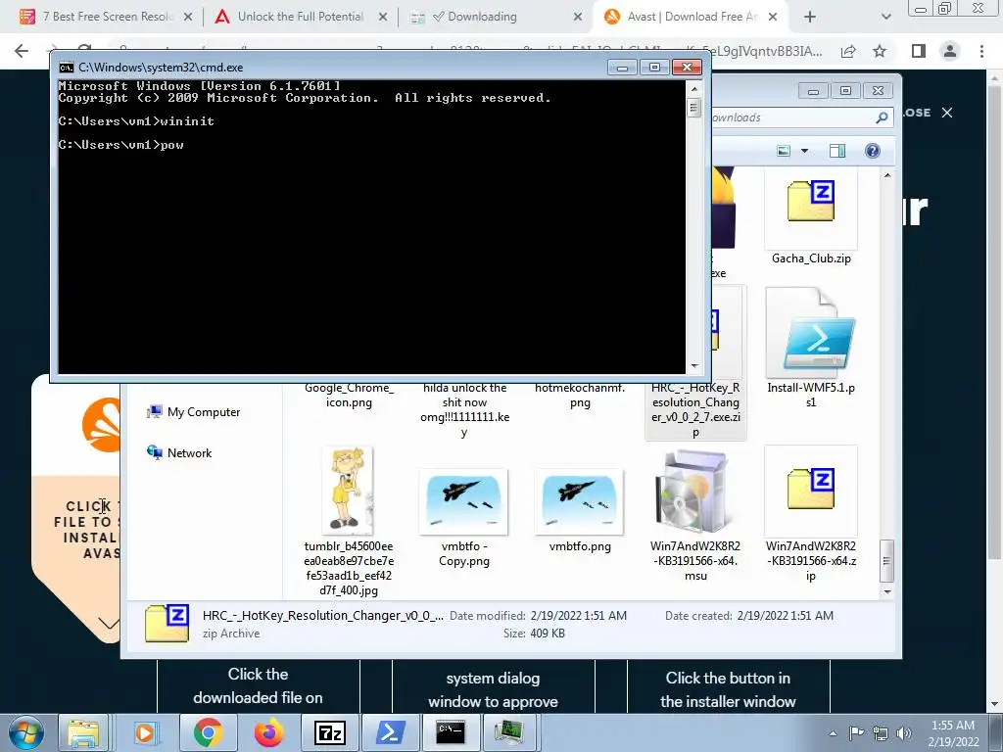Open 7-Zip from taskbar
Viewport: 1003px width, 752px height.
[x=329, y=732]
